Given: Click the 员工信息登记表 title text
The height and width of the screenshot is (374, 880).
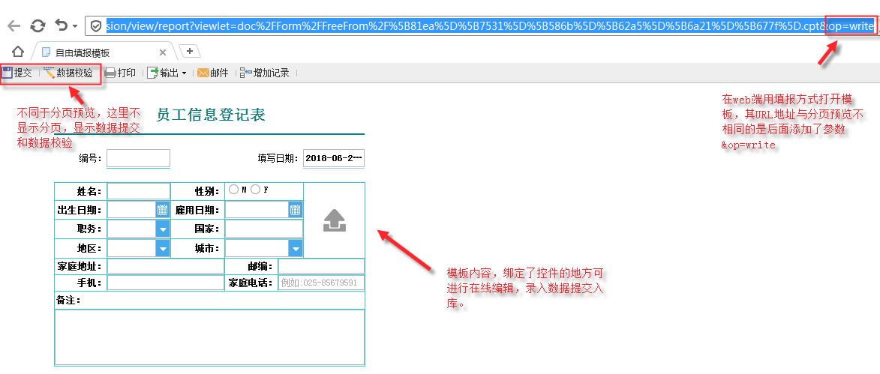Looking at the screenshot, I should click(211, 115).
